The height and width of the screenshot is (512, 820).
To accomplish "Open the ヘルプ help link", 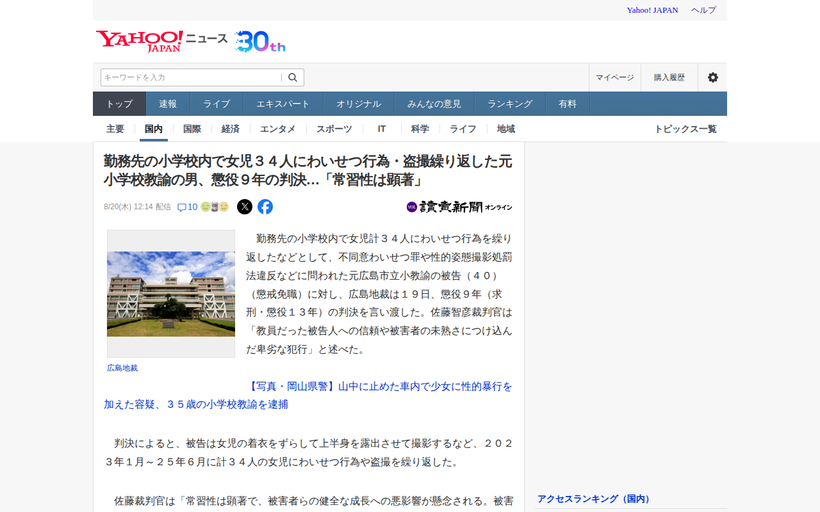I will [x=703, y=10].
